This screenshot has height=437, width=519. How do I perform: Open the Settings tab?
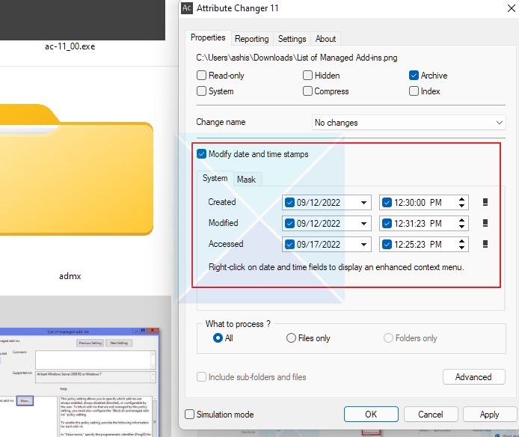tap(292, 39)
